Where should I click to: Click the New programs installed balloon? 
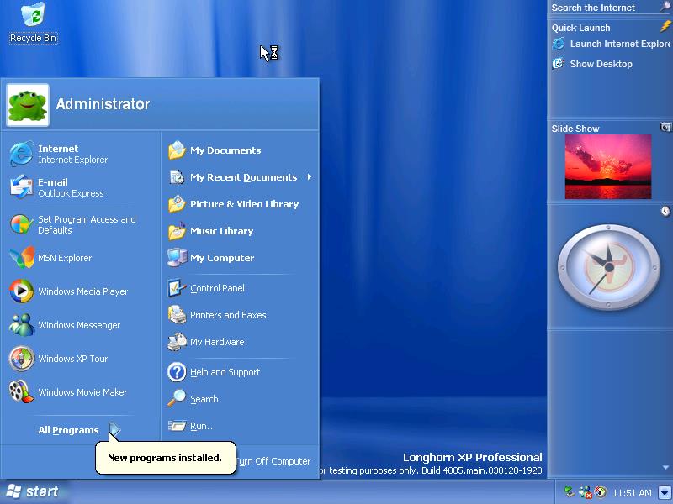(x=165, y=458)
